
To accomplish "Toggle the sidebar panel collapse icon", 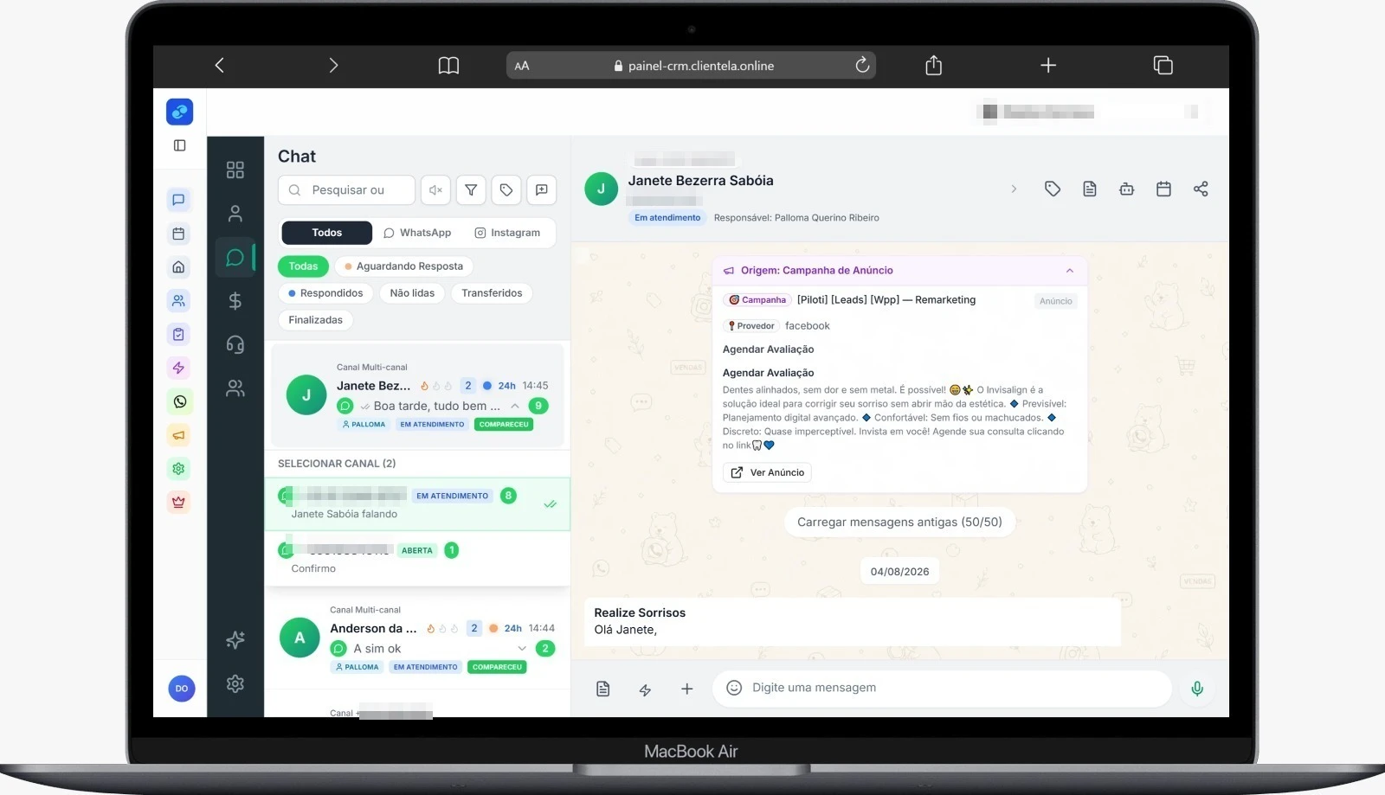I will pyautogui.click(x=179, y=145).
